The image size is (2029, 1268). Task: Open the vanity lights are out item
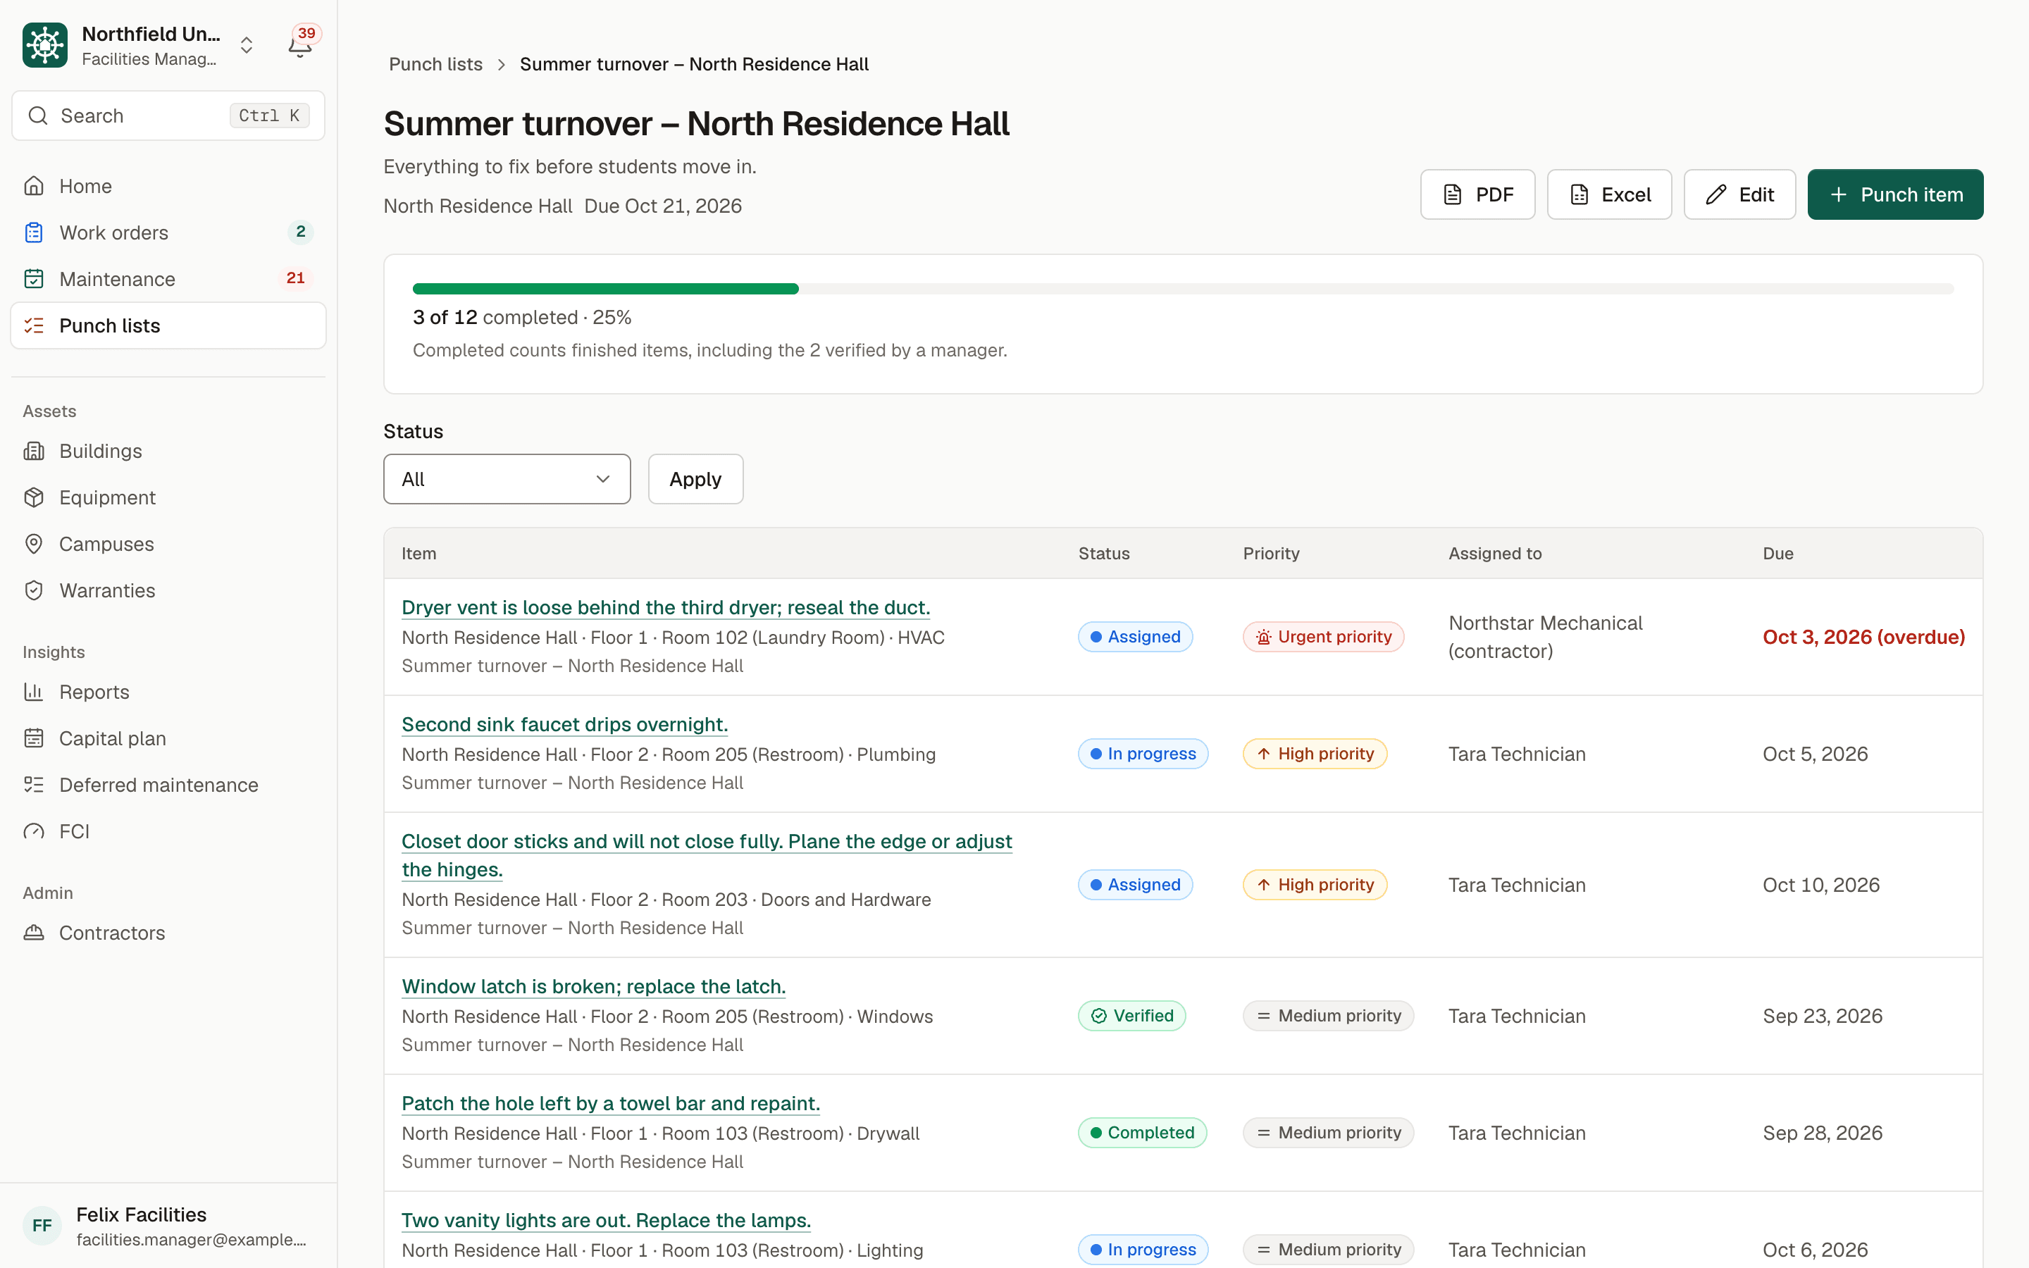click(606, 1220)
